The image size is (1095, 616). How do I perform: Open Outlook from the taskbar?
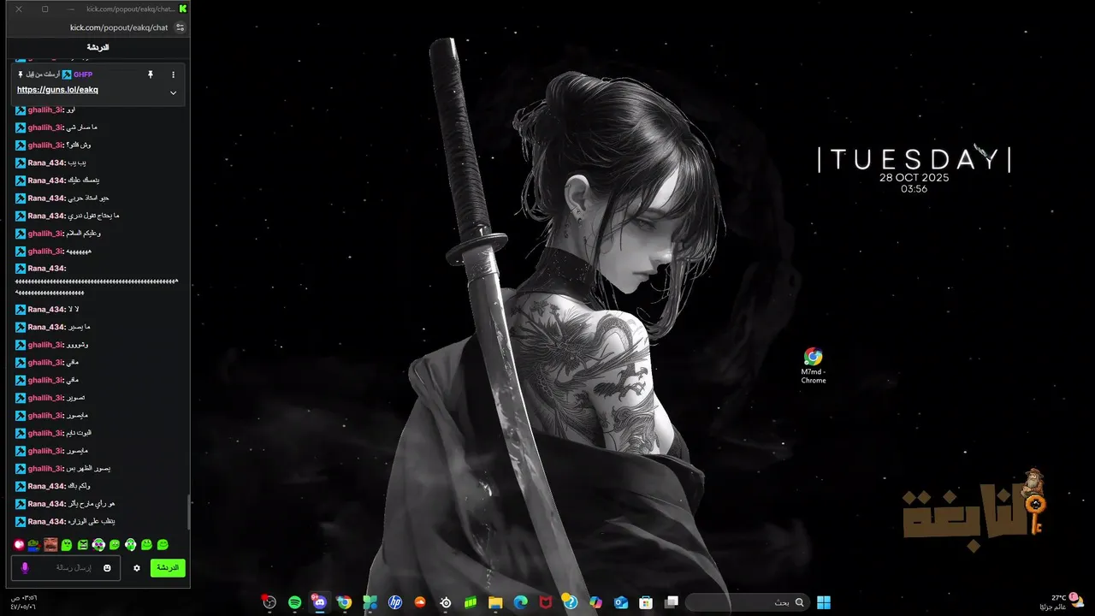tap(621, 602)
